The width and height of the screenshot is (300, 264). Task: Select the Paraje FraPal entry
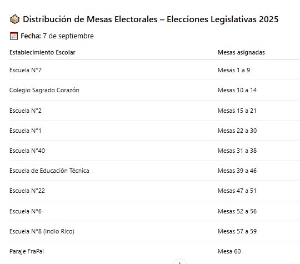(27, 251)
